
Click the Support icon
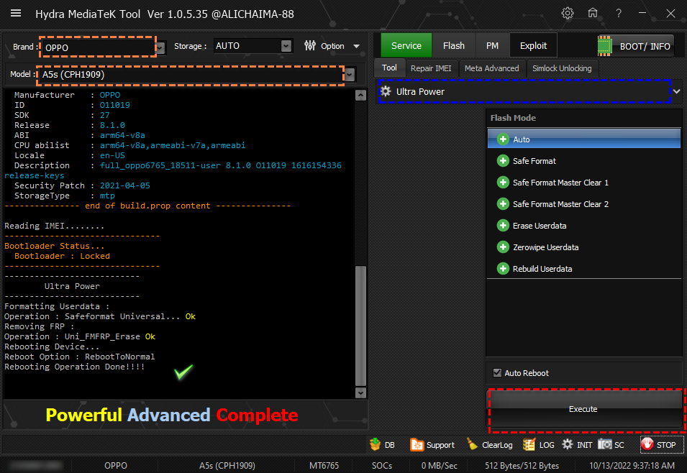point(417,444)
